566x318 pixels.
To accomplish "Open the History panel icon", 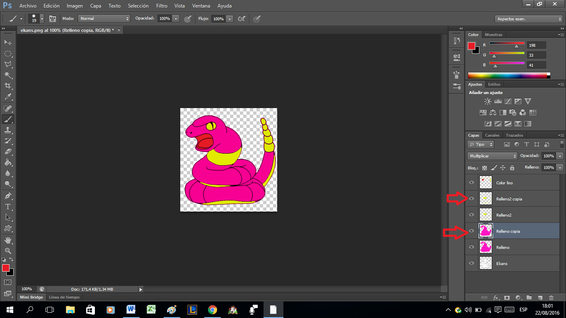I will (457, 41).
